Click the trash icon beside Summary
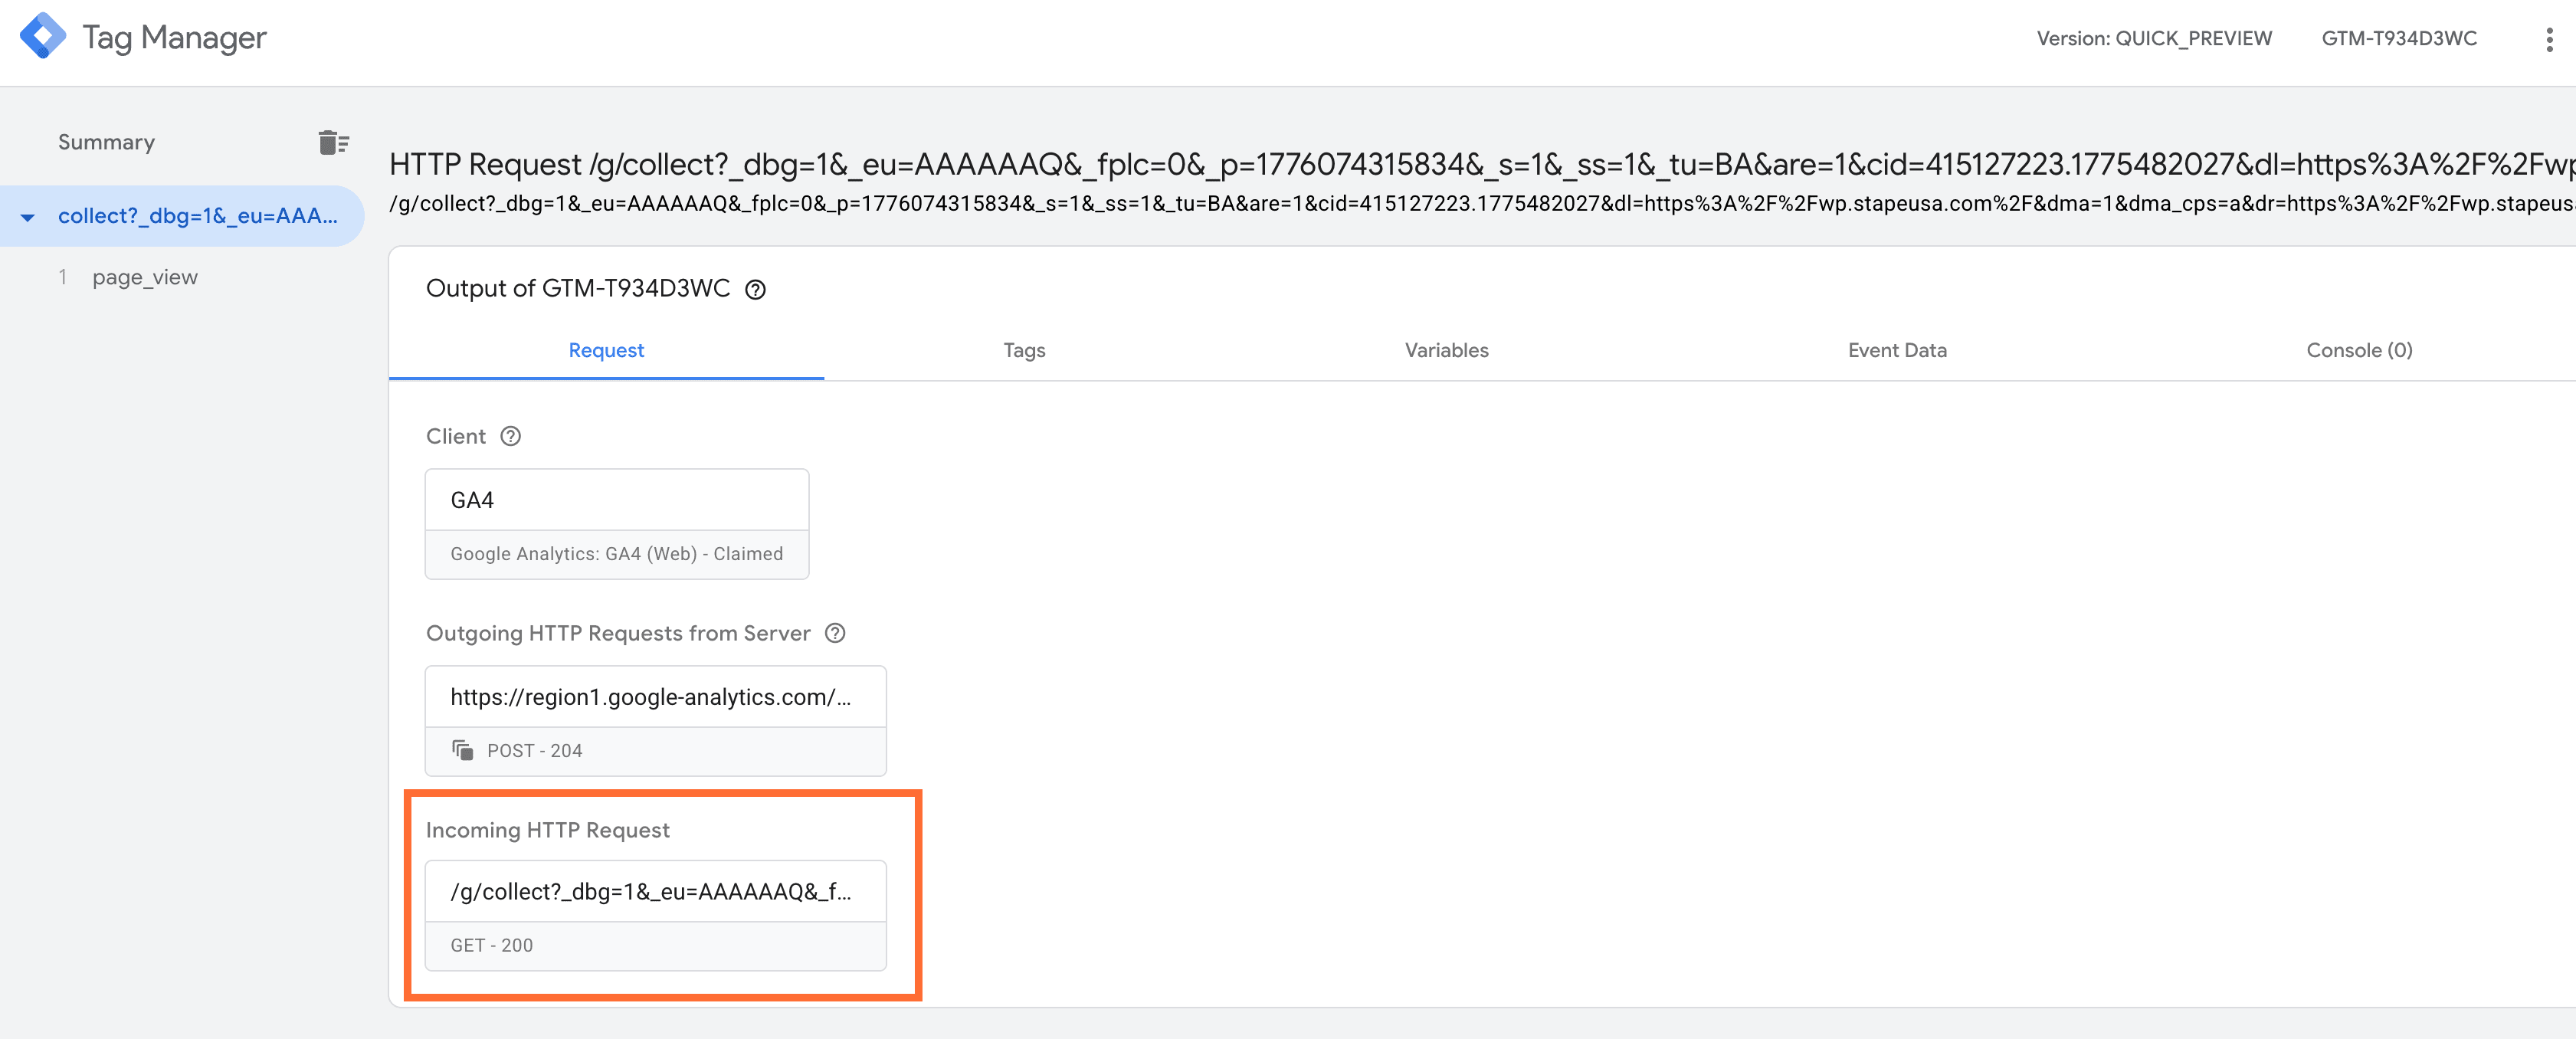2576x1039 pixels. [331, 142]
